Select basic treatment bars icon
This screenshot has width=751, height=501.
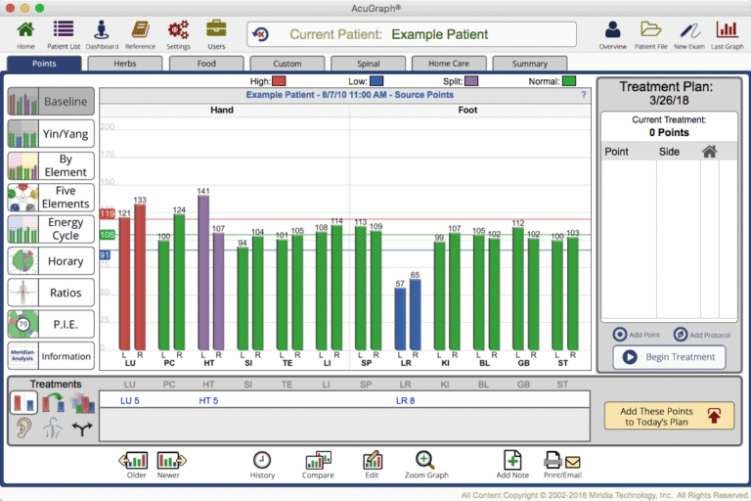coord(23,402)
